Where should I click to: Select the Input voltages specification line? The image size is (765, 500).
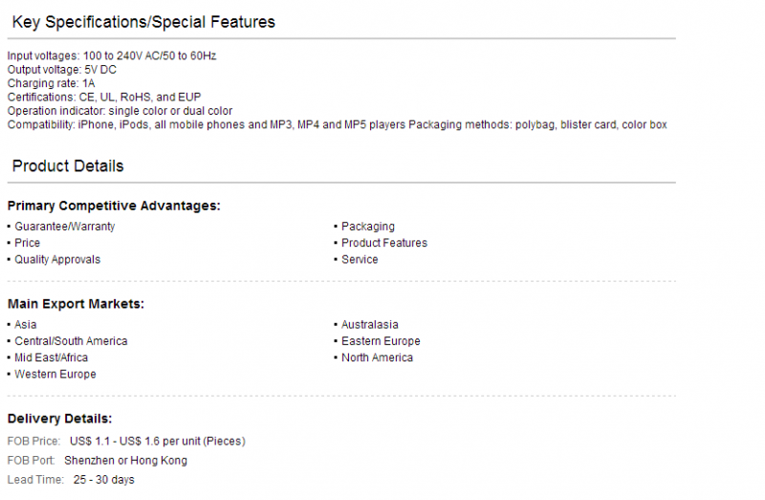tap(112, 55)
